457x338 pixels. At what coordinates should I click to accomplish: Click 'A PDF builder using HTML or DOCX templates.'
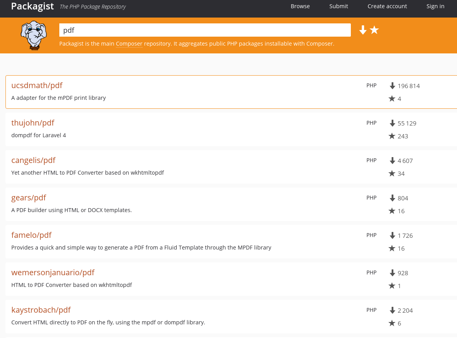pyautogui.click(x=71, y=210)
